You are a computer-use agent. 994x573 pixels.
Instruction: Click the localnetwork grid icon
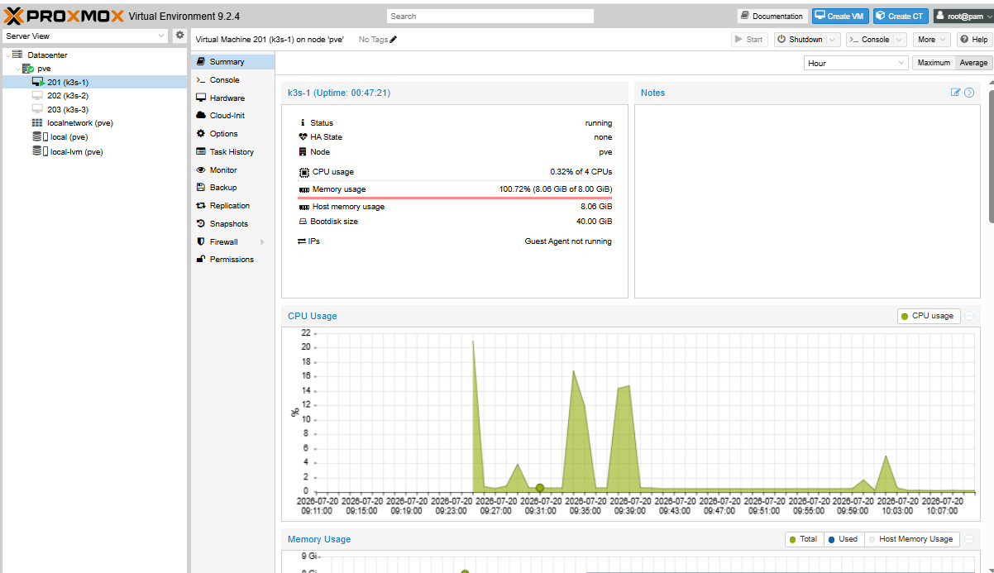37,123
